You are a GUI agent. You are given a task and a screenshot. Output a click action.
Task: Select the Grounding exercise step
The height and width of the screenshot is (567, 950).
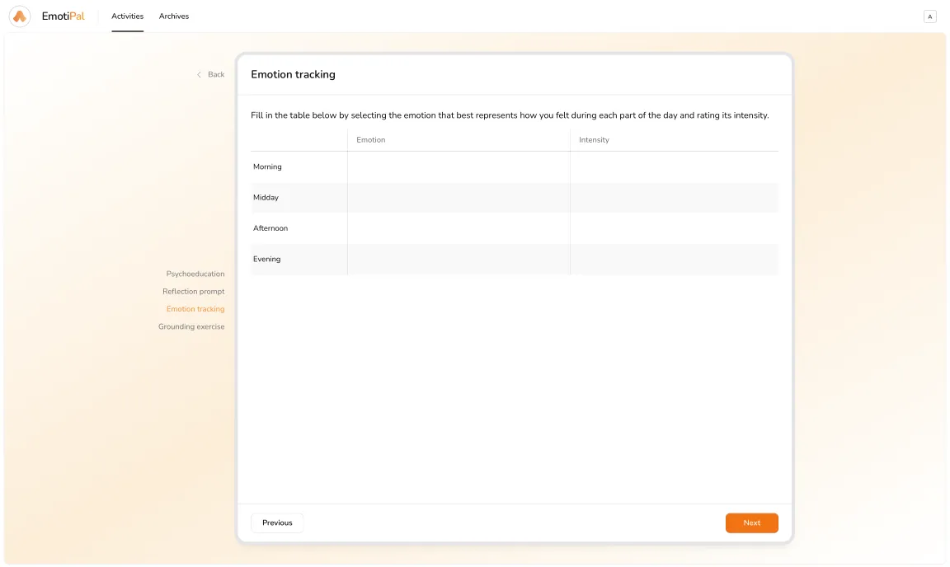(191, 326)
